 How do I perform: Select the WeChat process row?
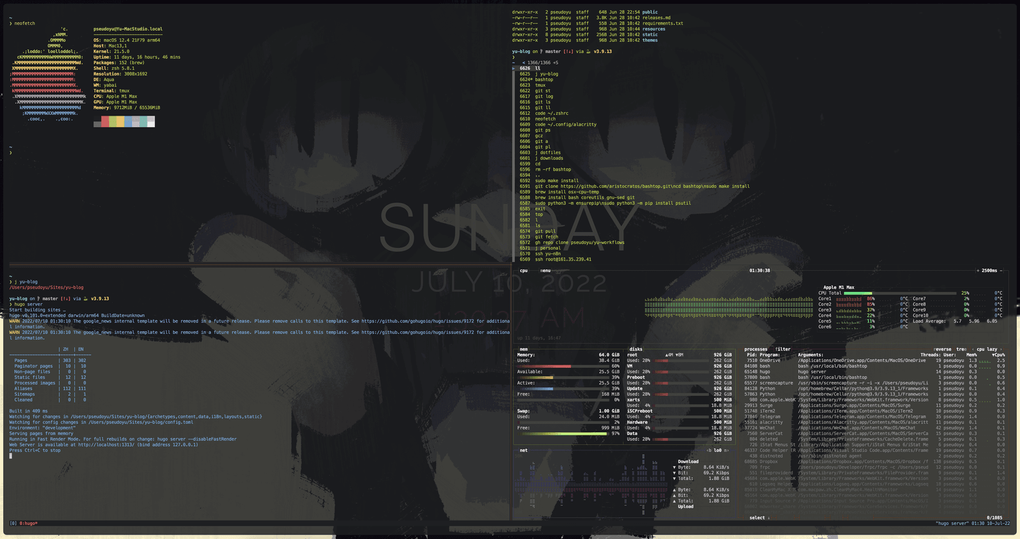[874, 428]
